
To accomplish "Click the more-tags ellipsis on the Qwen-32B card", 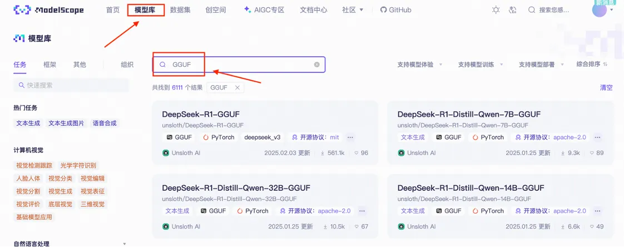I will click(361, 211).
